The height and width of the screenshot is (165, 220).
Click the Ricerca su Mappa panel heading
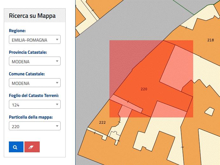click(x=32, y=16)
